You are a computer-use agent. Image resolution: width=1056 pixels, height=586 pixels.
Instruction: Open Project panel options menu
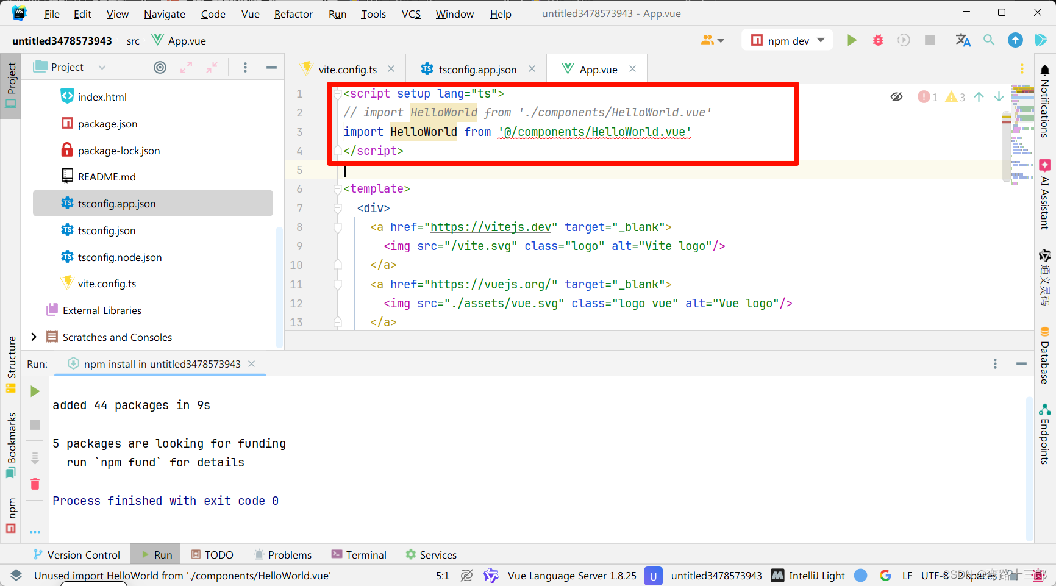245,68
